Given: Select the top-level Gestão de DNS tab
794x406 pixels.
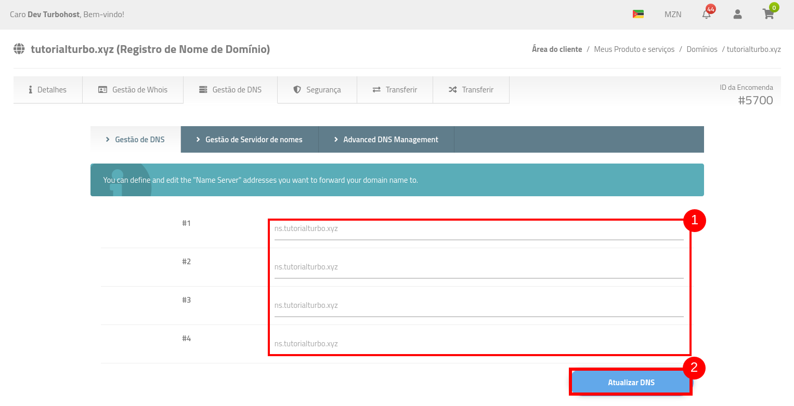Looking at the screenshot, I should pyautogui.click(x=230, y=90).
